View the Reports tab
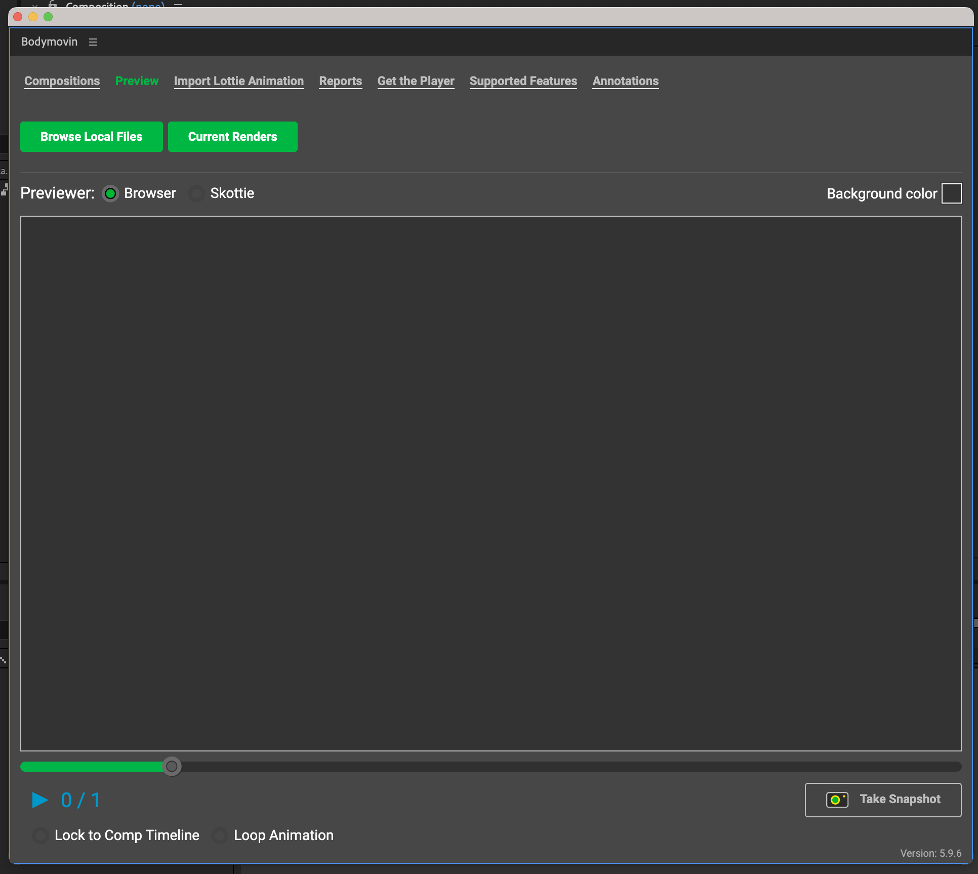Viewport: 978px width, 874px height. pyautogui.click(x=340, y=81)
